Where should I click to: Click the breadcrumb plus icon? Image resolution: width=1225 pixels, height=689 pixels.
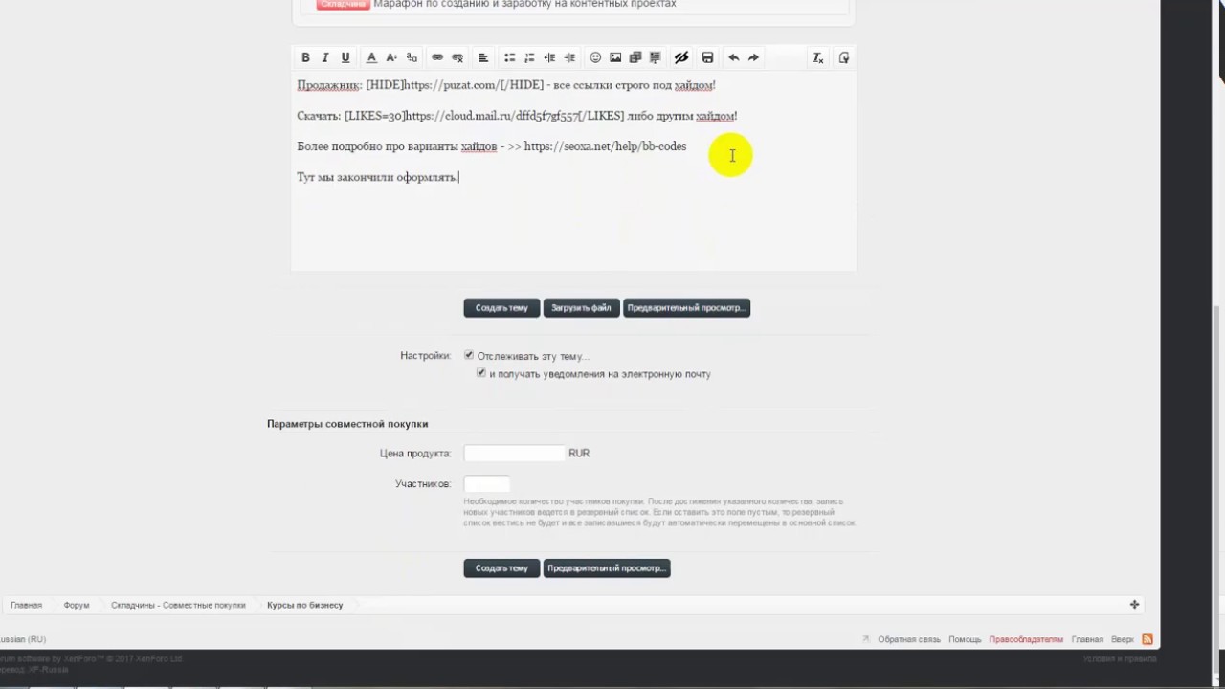(1134, 605)
